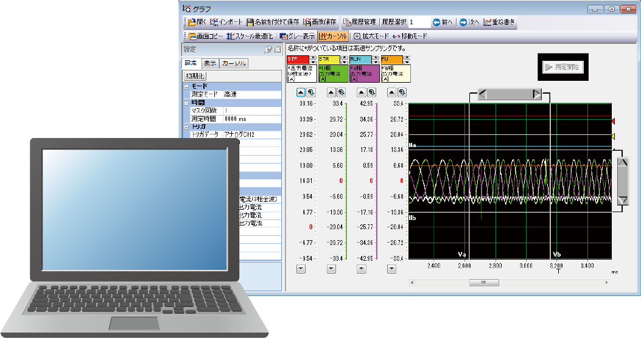Click the インポート (Import) toolbar button
Viewport: 641px width, 338px height.
pyautogui.click(x=226, y=22)
